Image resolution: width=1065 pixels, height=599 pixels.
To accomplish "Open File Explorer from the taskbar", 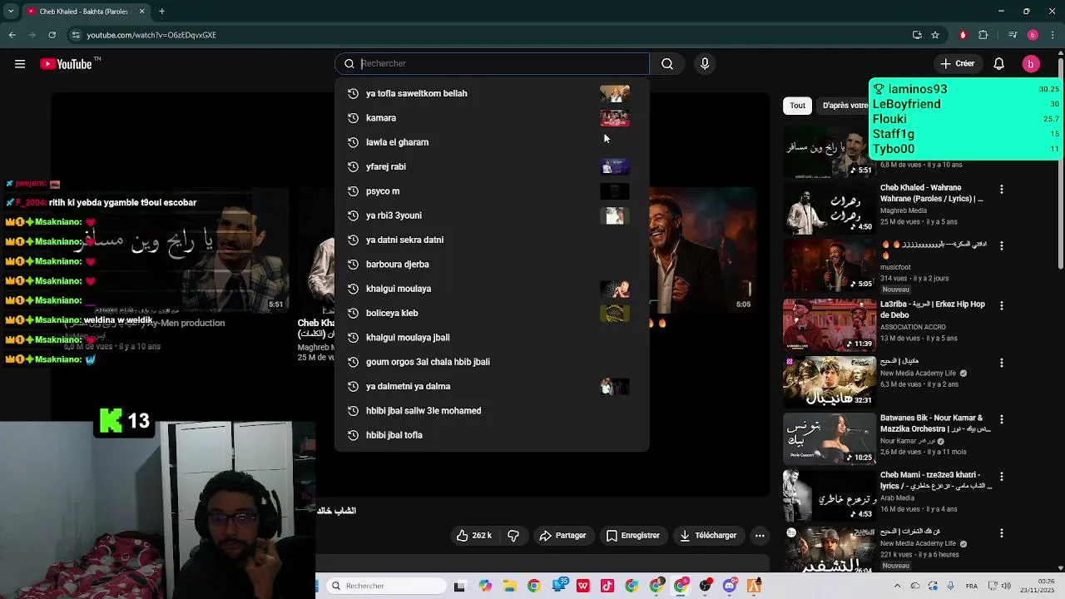I will pyautogui.click(x=509, y=586).
